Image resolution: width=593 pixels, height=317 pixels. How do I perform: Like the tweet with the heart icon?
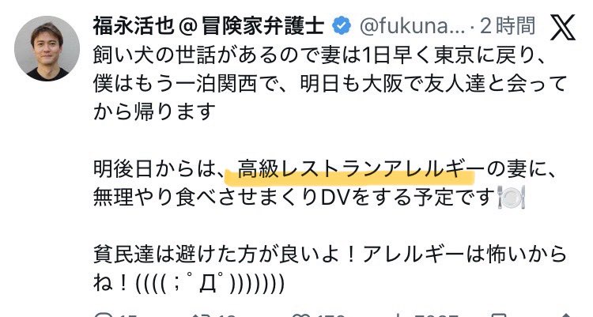[298, 315]
